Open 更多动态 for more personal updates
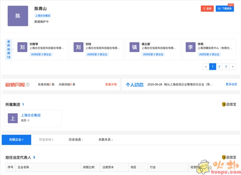 [x=231, y=84]
